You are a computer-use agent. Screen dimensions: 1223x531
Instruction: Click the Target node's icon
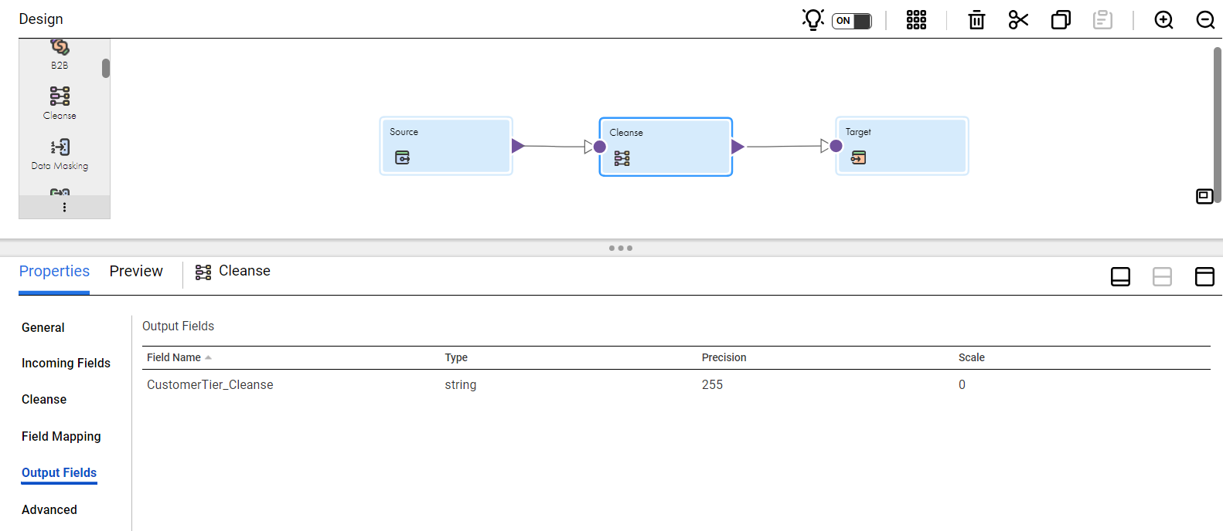[858, 157]
